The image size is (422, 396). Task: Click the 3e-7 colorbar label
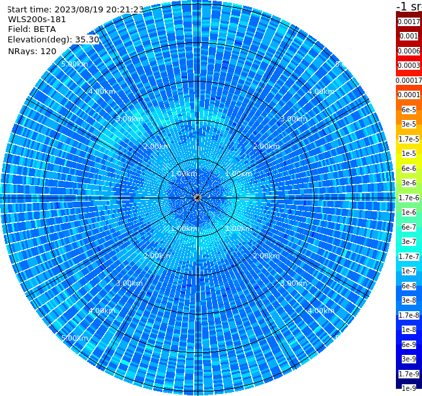(x=409, y=241)
